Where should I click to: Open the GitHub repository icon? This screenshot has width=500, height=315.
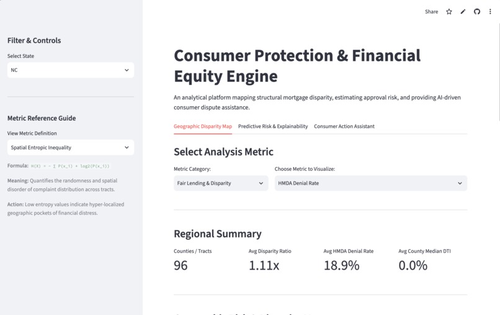477,12
